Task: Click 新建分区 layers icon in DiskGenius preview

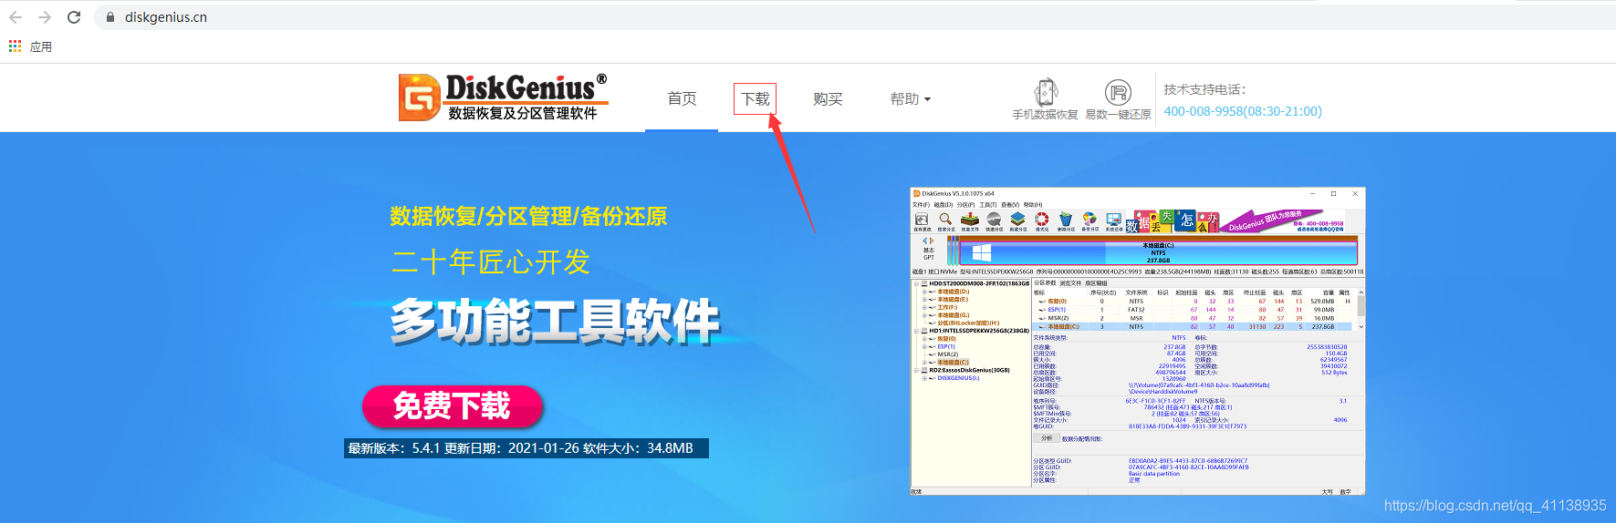Action: pyautogui.click(x=1018, y=222)
